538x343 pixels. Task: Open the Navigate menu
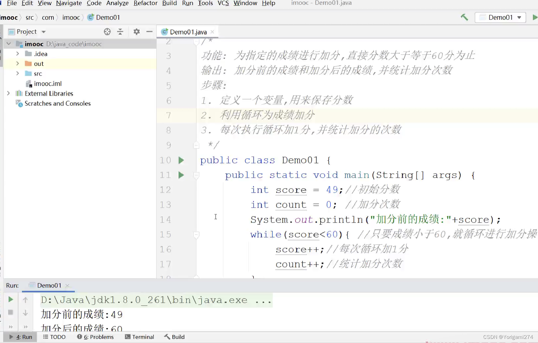click(x=69, y=3)
